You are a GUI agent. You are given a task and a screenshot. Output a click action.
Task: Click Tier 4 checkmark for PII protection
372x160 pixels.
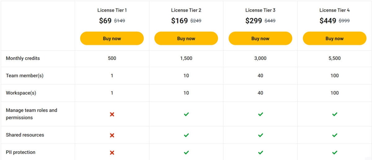334,153
